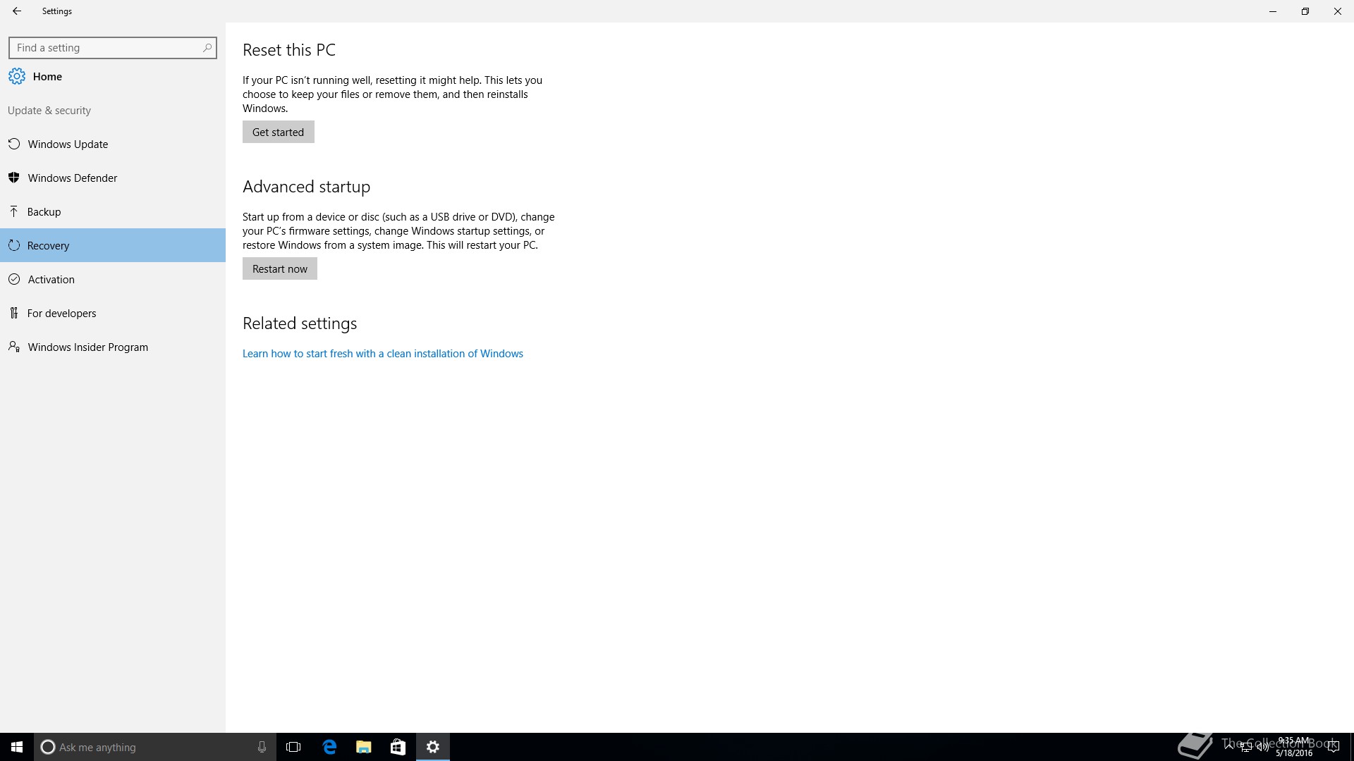Minimize the Settings window
The image size is (1354, 761).
coord(1273,11)
